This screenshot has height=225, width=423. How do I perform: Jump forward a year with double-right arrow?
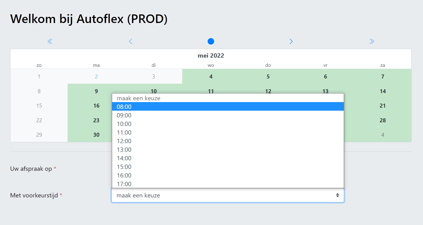pos(372,41)
